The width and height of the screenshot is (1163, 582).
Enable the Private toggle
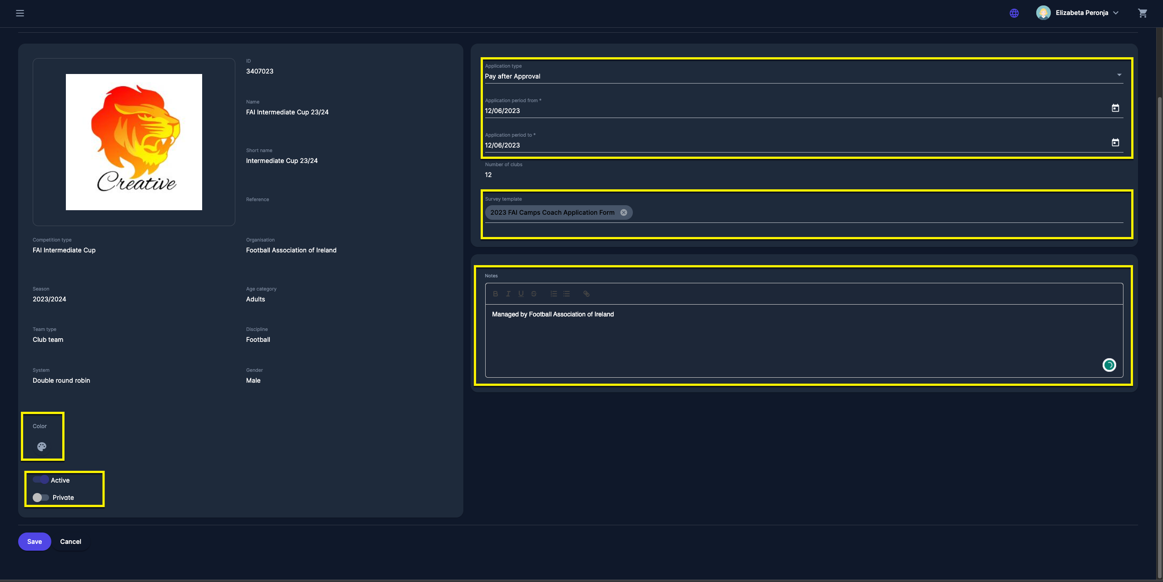41,498
